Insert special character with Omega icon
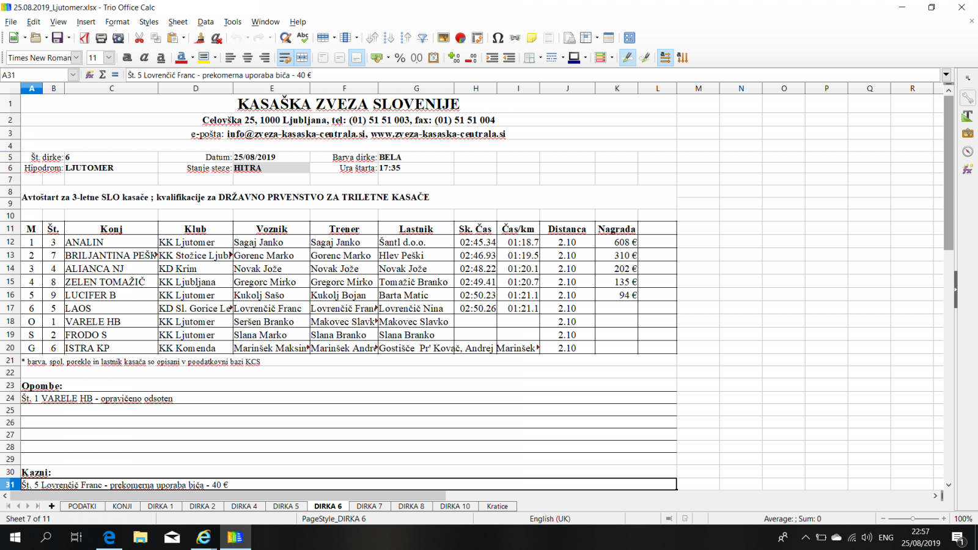978x550 pixels. coord(498,38)
